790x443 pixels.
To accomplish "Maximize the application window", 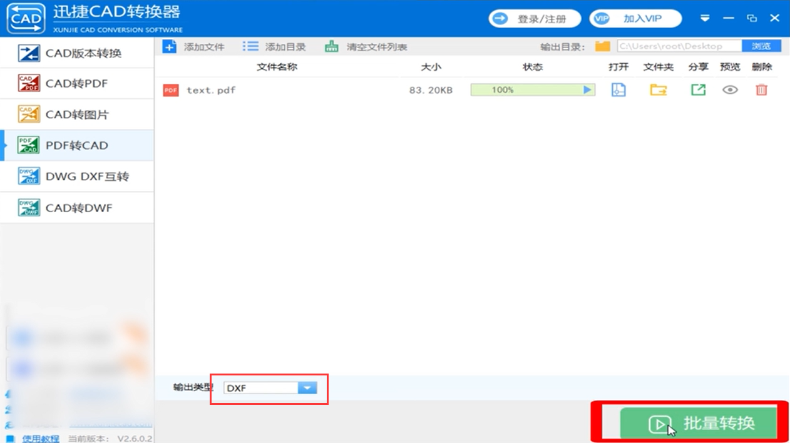I will pos(752,18).
